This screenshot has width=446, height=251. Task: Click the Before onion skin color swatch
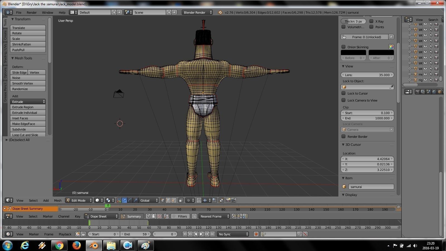coord(353,52)
